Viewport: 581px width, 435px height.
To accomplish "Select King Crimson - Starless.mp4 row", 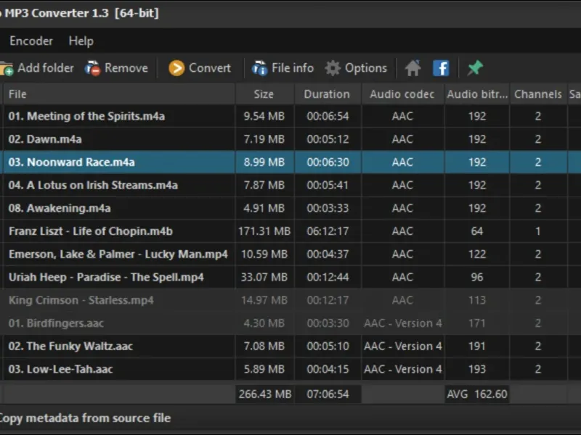I will pyautogui.click(x=290, y=300).
